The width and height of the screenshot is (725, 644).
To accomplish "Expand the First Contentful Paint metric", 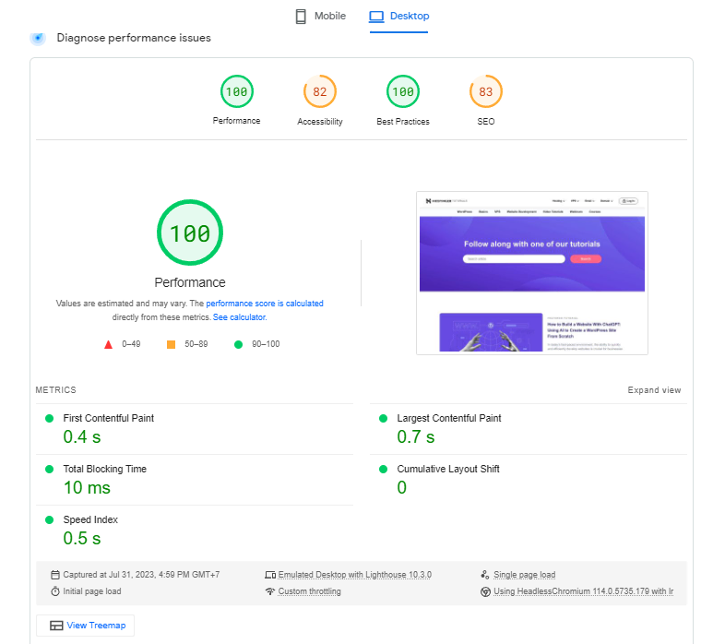I will [x=108, y=418].
